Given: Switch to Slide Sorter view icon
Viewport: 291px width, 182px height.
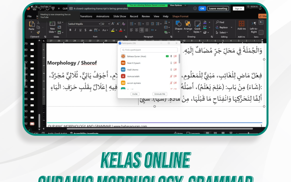Looking at the screenshot, I should [x=215, y=133].
